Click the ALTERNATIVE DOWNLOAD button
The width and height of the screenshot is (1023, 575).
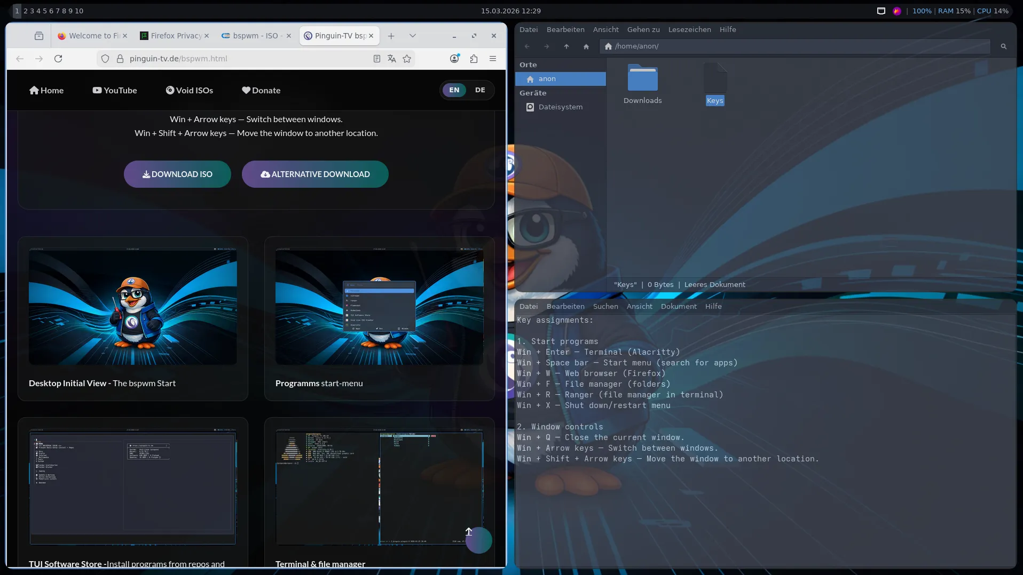click(x=315, y=174)
